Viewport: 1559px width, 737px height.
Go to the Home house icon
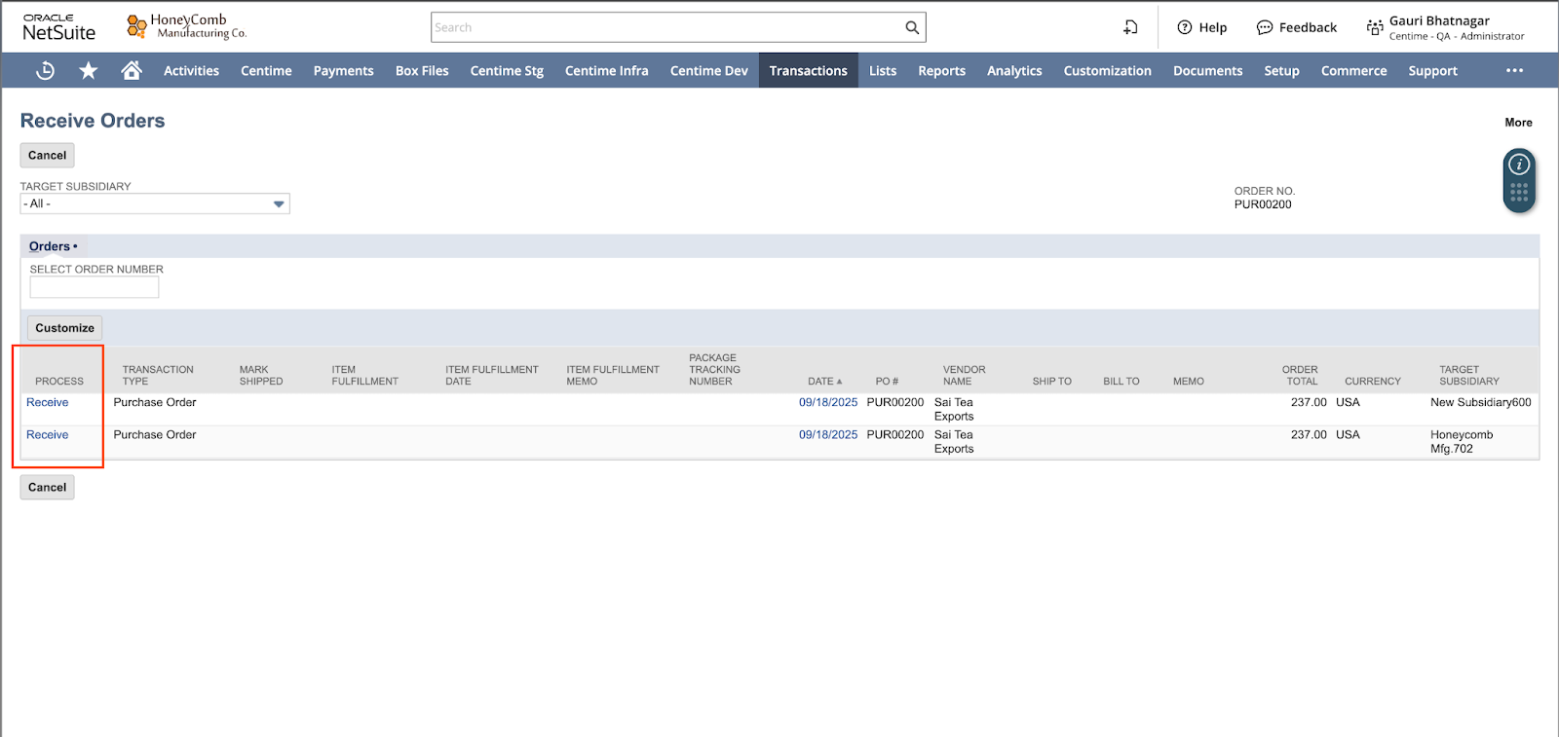click(132, 70)
